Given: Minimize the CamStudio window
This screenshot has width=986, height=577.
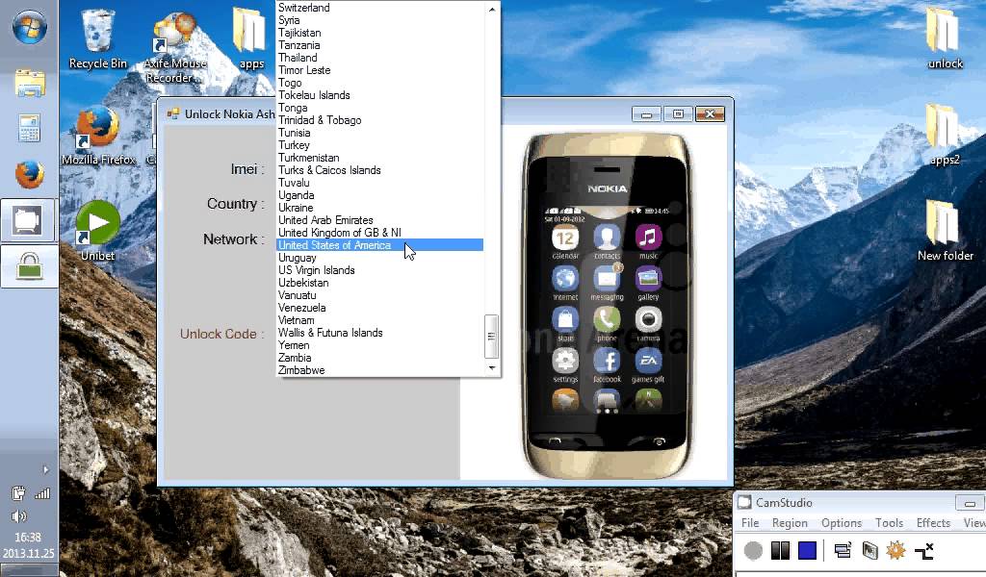Looking at the screenshot, I should click(x=970, y=502).
